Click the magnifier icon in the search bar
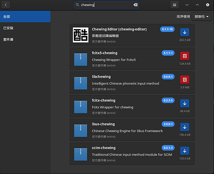Viewport: 214px width, 174px height. 77,5
